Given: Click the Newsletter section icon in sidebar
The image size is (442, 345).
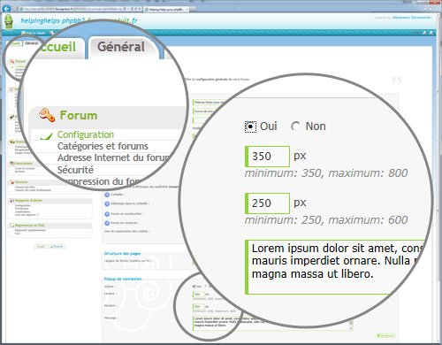Looking at the screenshot, I should pos(12,164).
